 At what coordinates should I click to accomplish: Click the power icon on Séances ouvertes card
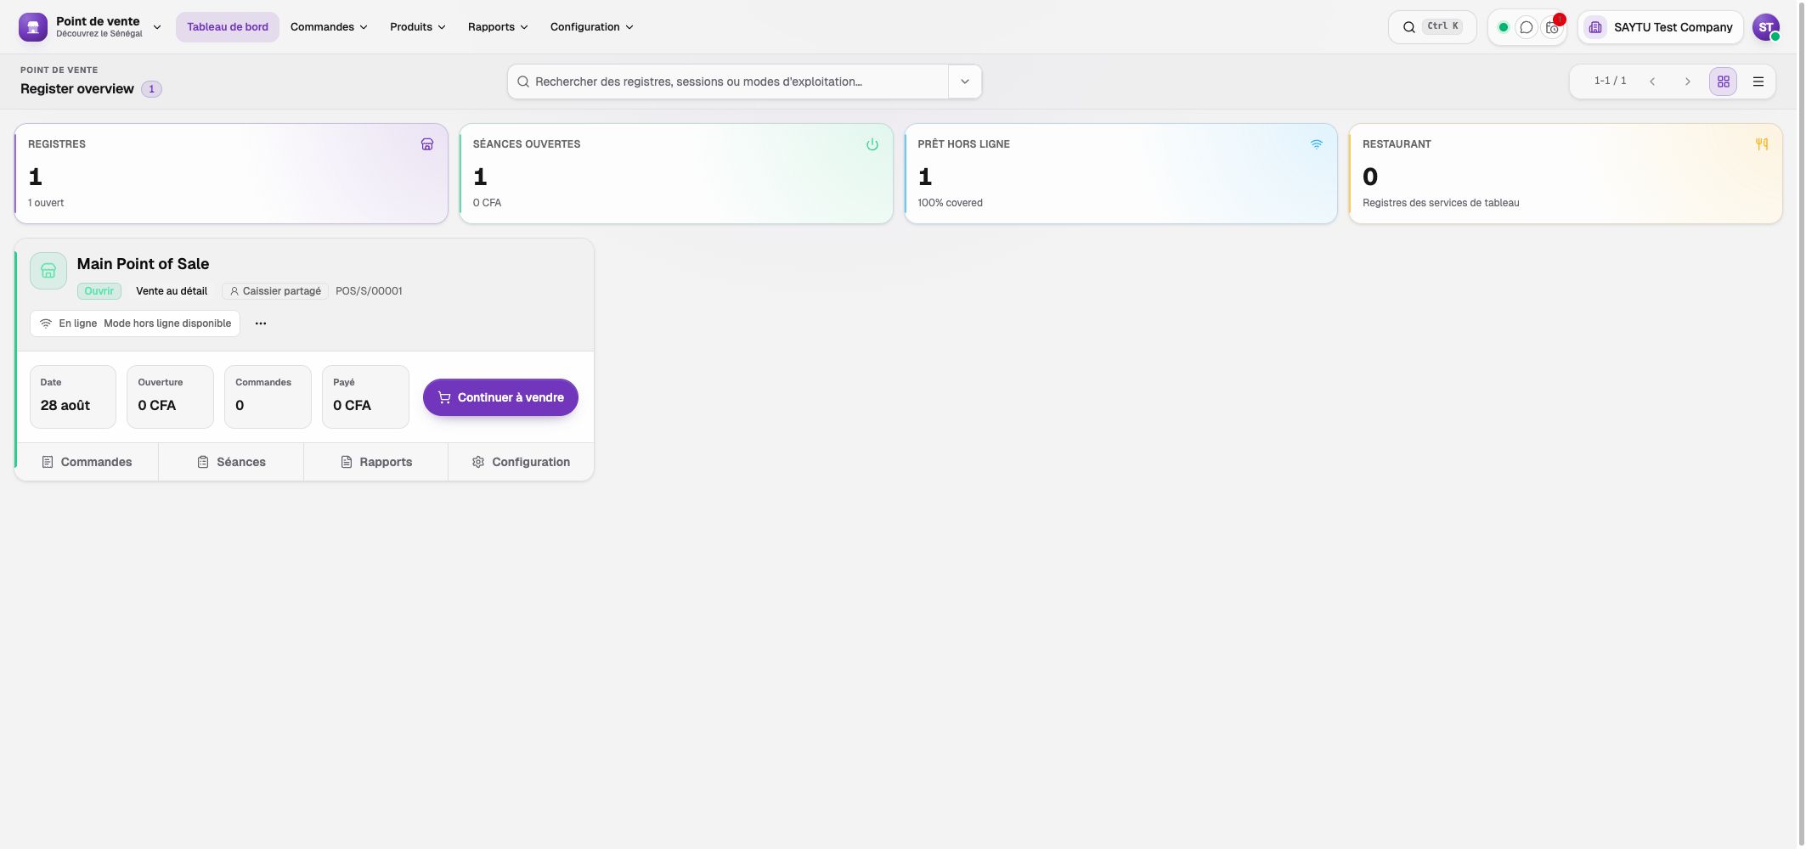point(872,144)
